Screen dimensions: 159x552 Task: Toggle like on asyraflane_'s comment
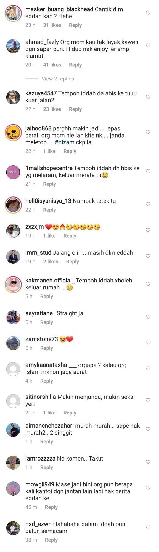(x=148, y=317)
